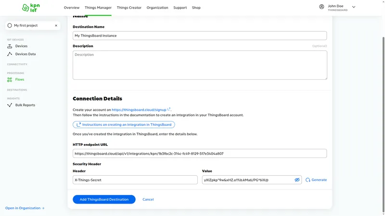Screen dimensions: 385x216
Task: Click the Devices sidebar icon
Action: pos(10,46)
